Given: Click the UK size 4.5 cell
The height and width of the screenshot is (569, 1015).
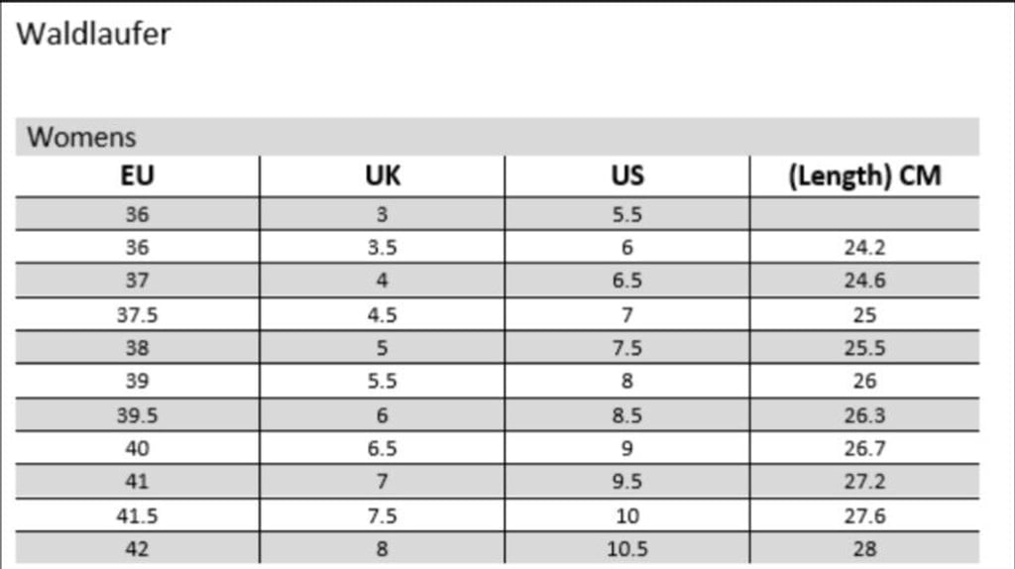Looking at the screenshot, I should point(382,314).
